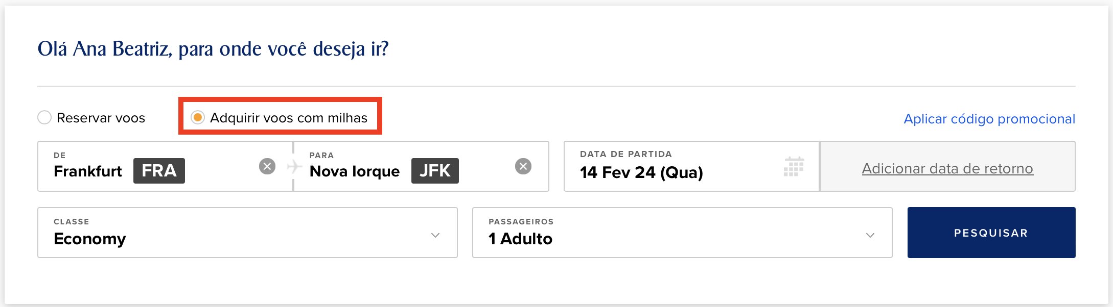Open the Economy class dropdown
This screenshot has height=307, width=1113.
(247, 233)
